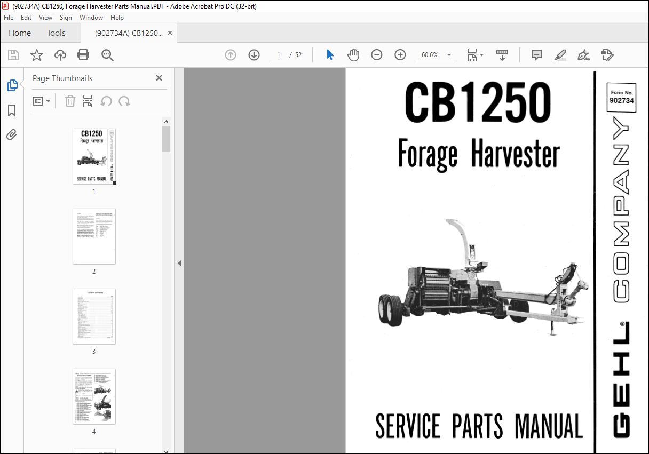This screenshot has height=454, width=649.
Task: Open thumbnails panel options dropdown
Action: click(42, 101)
